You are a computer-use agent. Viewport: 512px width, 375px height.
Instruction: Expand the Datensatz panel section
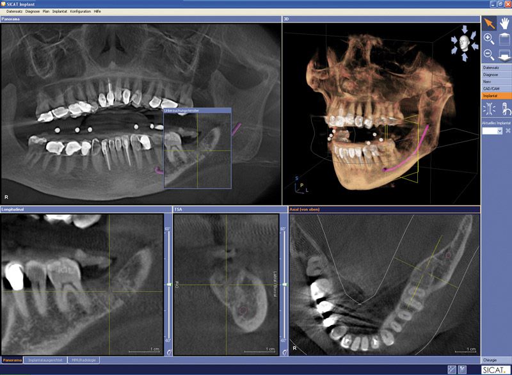496,67
